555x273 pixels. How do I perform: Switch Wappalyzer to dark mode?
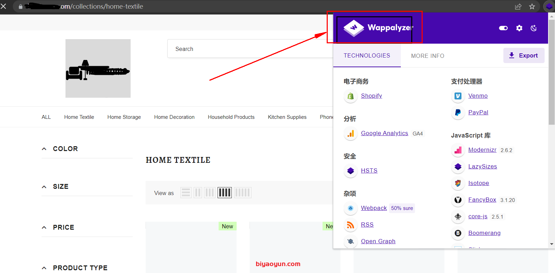(534, 28)
